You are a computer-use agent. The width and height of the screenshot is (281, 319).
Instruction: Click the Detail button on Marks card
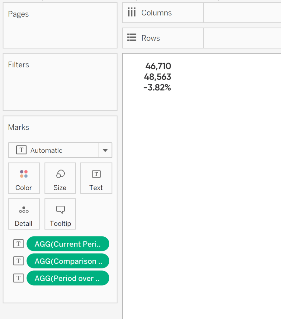pyautogui.click(x=24, y=214)
